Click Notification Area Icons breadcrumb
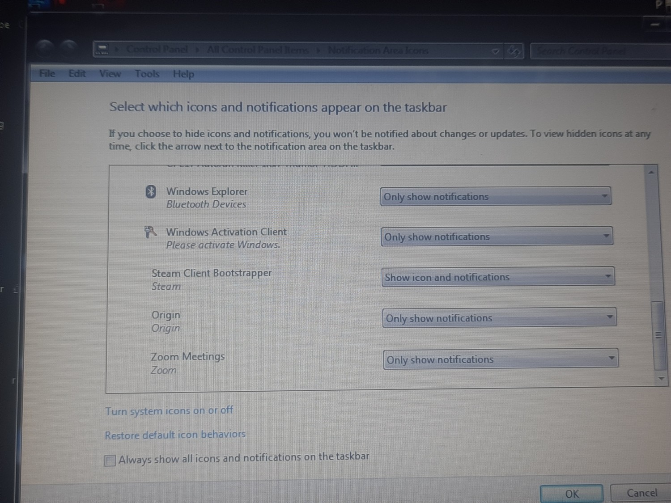This screenshot has height=503, width=671. (x=378, y=51)
